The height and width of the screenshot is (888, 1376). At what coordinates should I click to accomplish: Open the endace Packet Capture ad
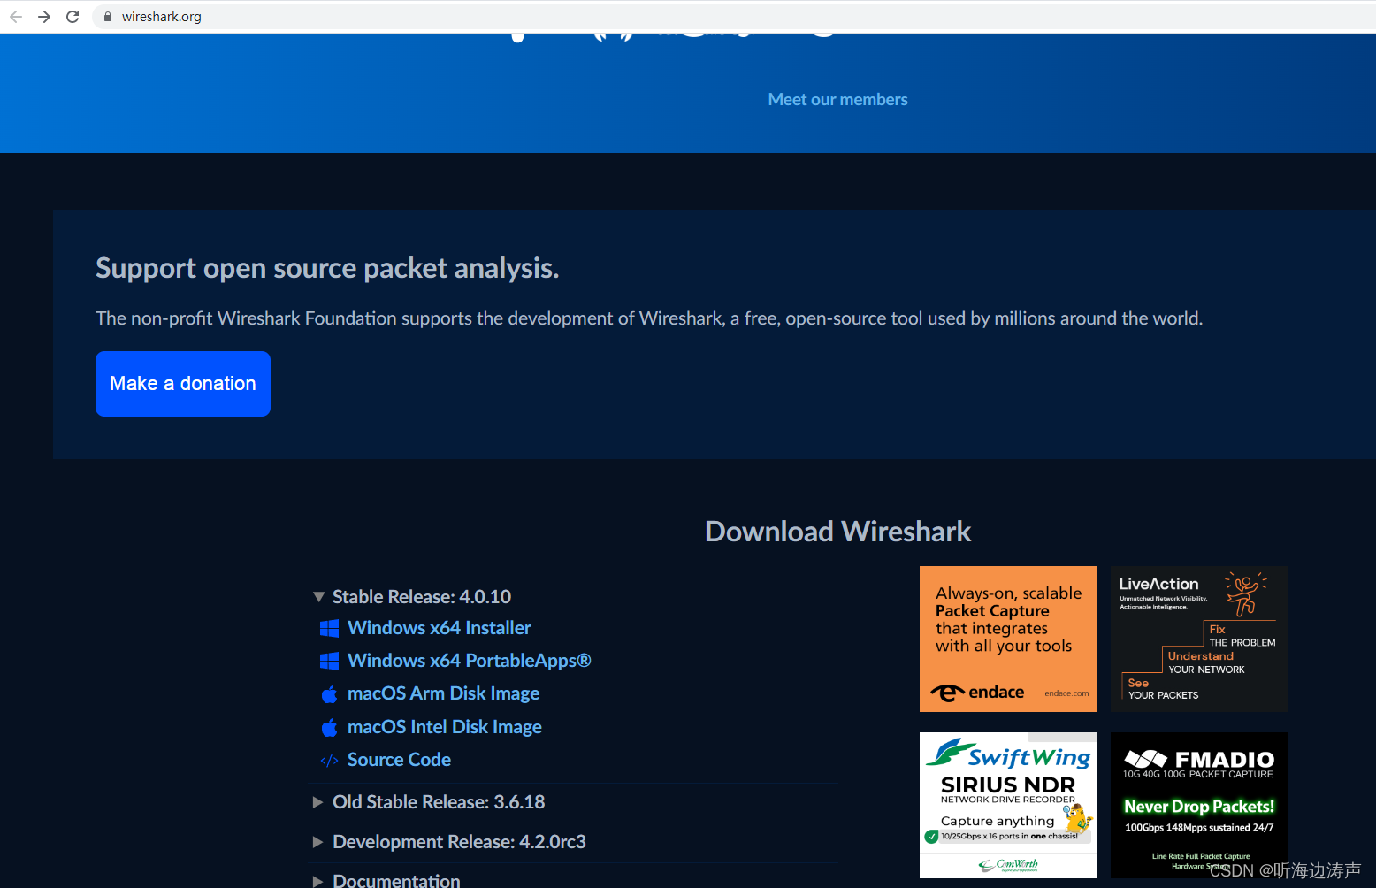click(x=1008, y=639)
